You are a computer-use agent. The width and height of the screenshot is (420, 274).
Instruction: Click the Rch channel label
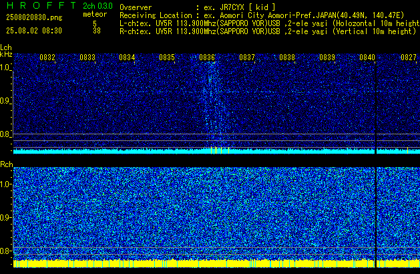(x=7, y=164)
